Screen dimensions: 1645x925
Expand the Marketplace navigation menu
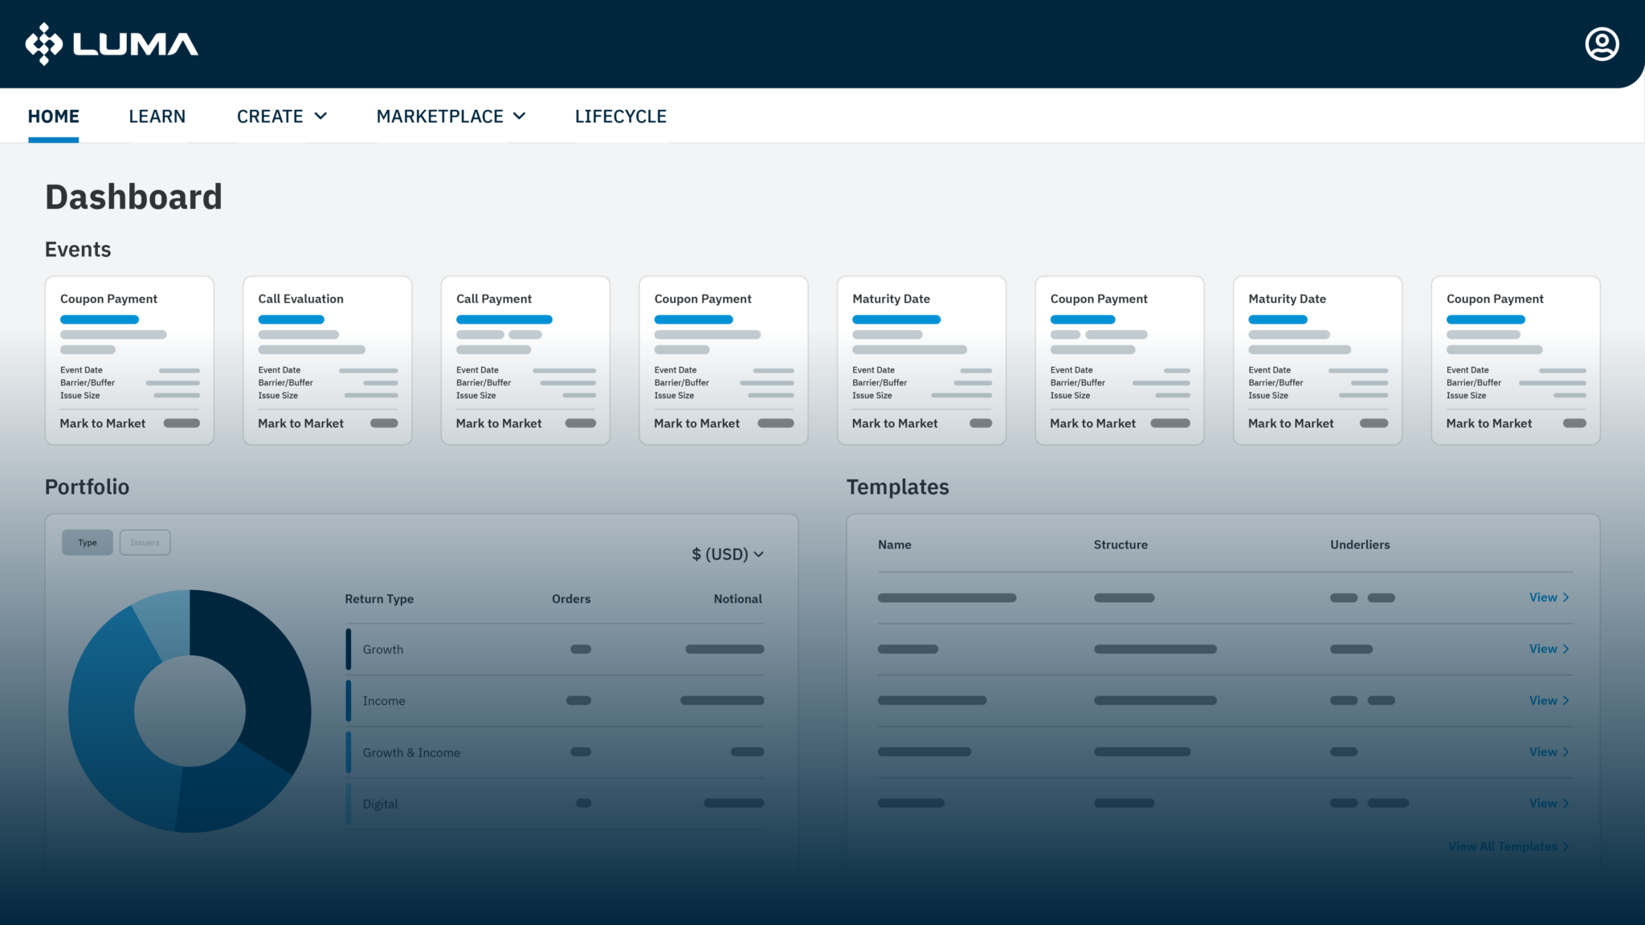(451, 116)
